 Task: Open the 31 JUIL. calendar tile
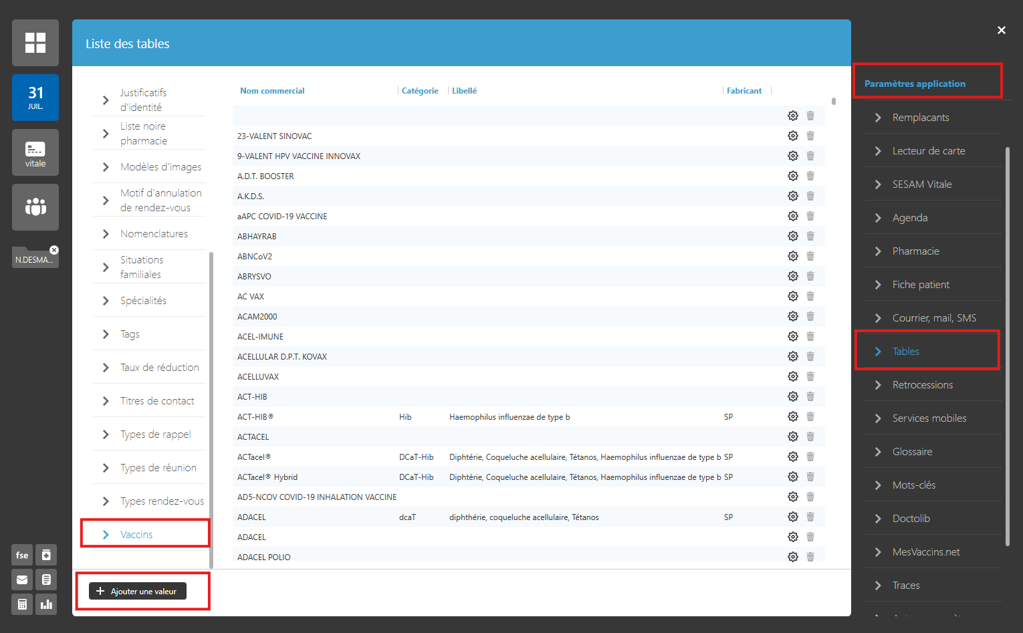coord(35,98)
